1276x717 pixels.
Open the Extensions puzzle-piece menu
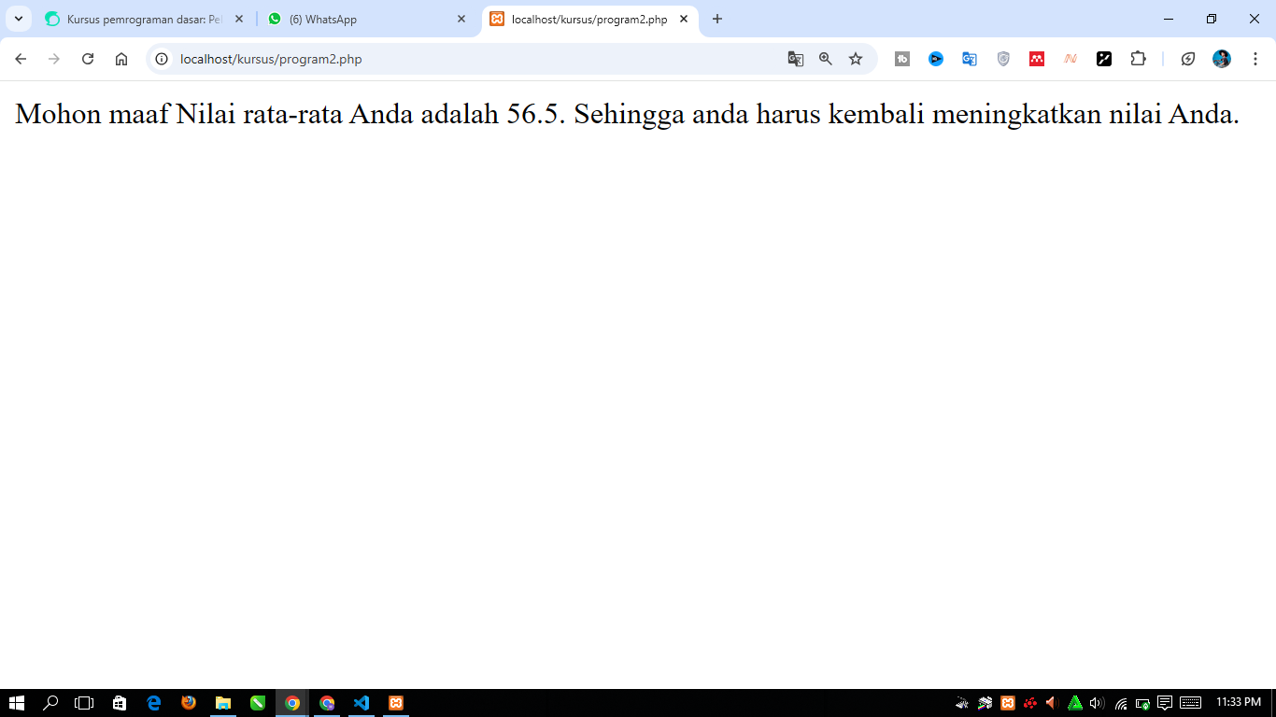(1138, 59)
